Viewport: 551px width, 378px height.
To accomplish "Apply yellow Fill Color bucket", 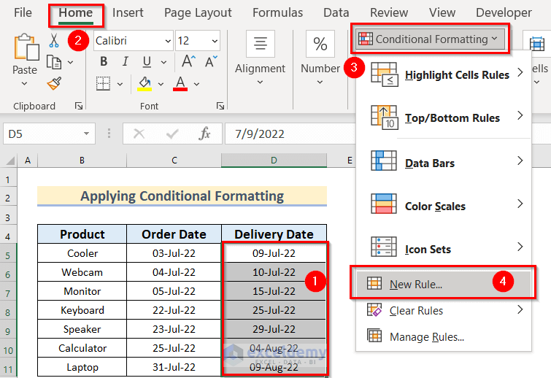I will [145, 84].
